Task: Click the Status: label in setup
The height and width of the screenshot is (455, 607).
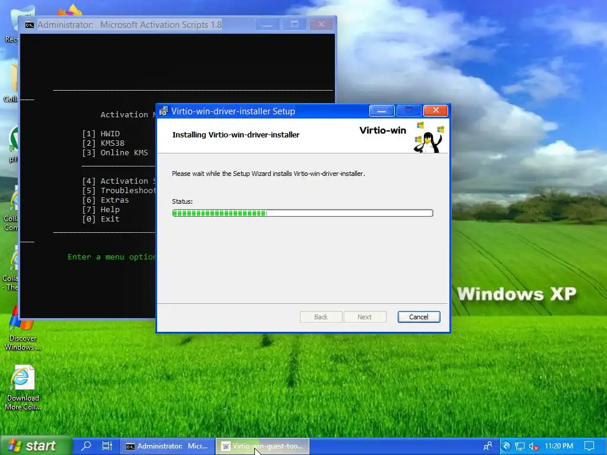Action: (x=183, y=201)
